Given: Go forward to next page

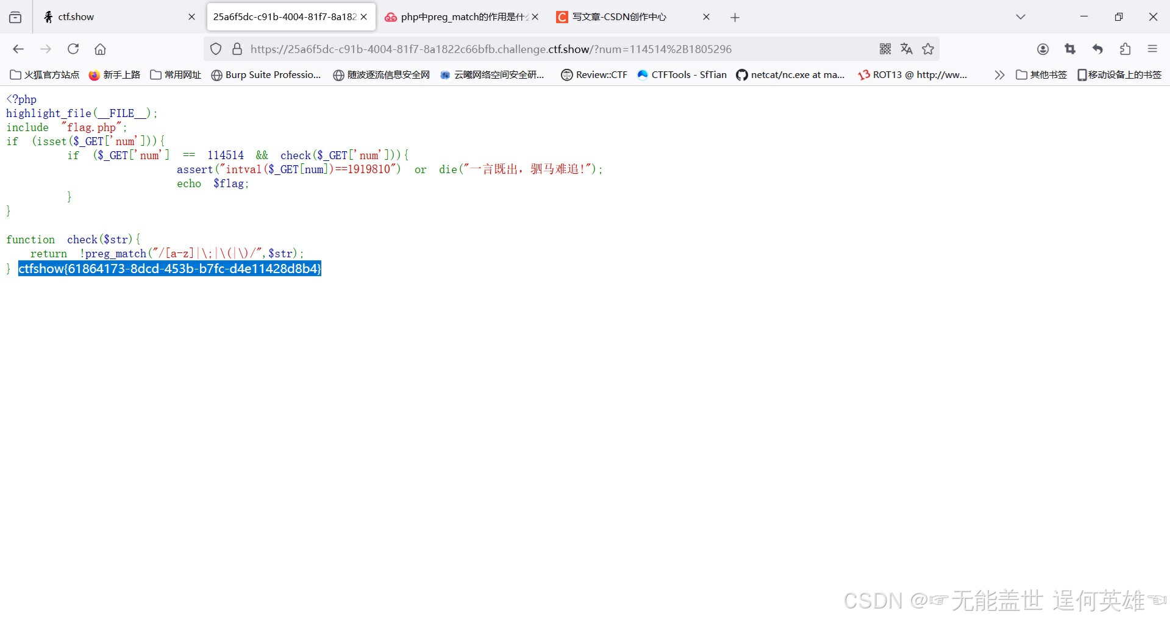Looking at the screenshot, I should coord(46,49).
